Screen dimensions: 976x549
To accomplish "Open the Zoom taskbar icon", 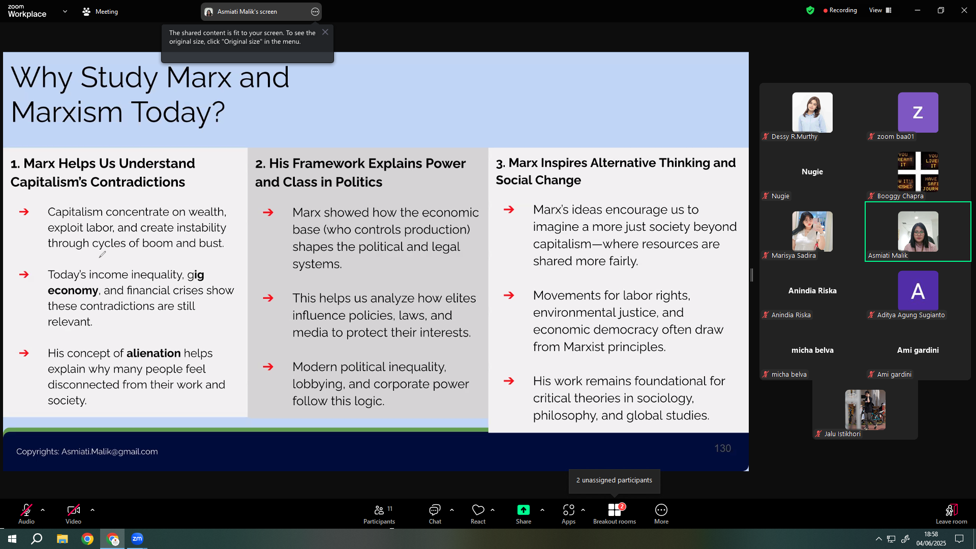I will coord(137,539).
